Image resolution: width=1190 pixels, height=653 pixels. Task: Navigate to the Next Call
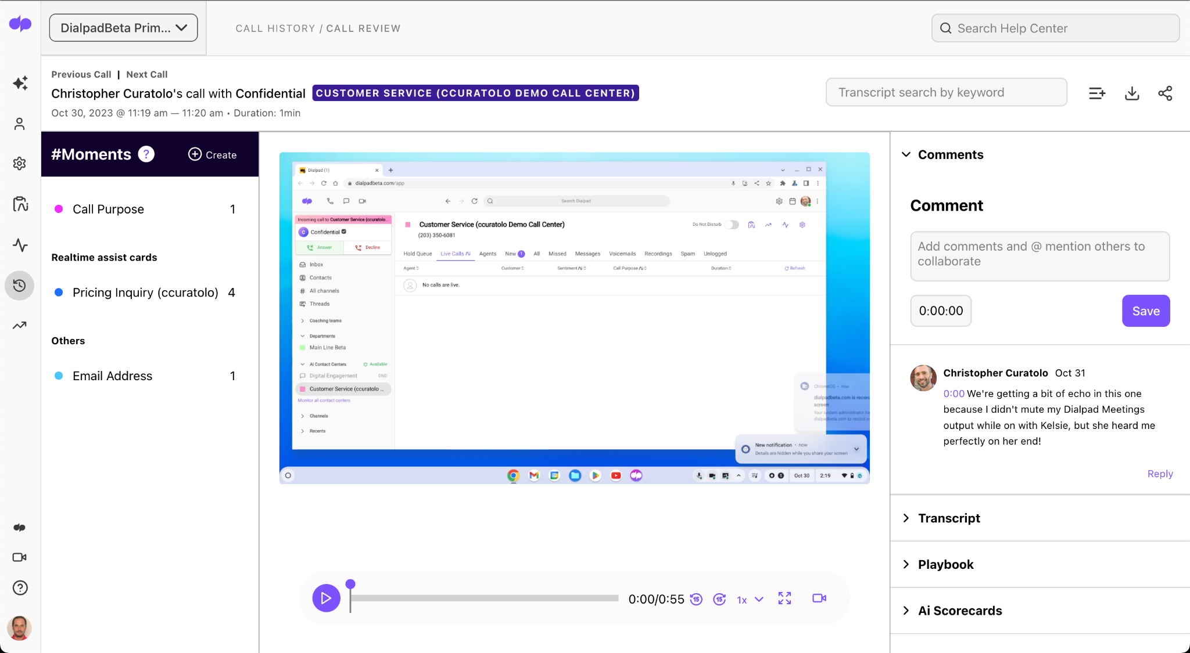pos(146,74)
